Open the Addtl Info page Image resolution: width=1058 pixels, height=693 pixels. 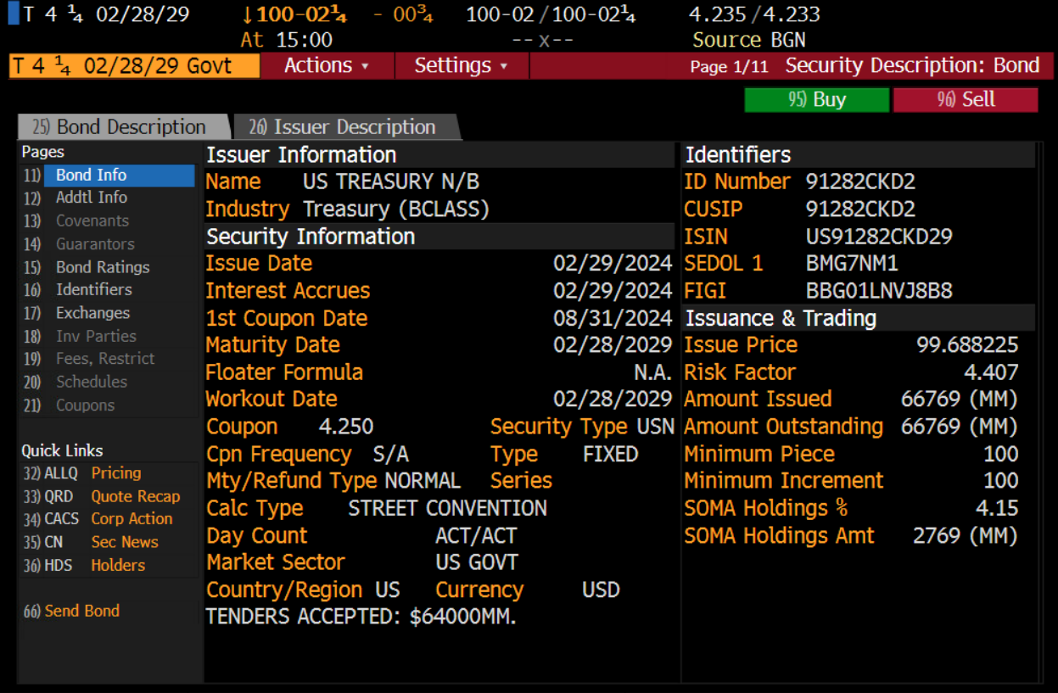point(92,198)
